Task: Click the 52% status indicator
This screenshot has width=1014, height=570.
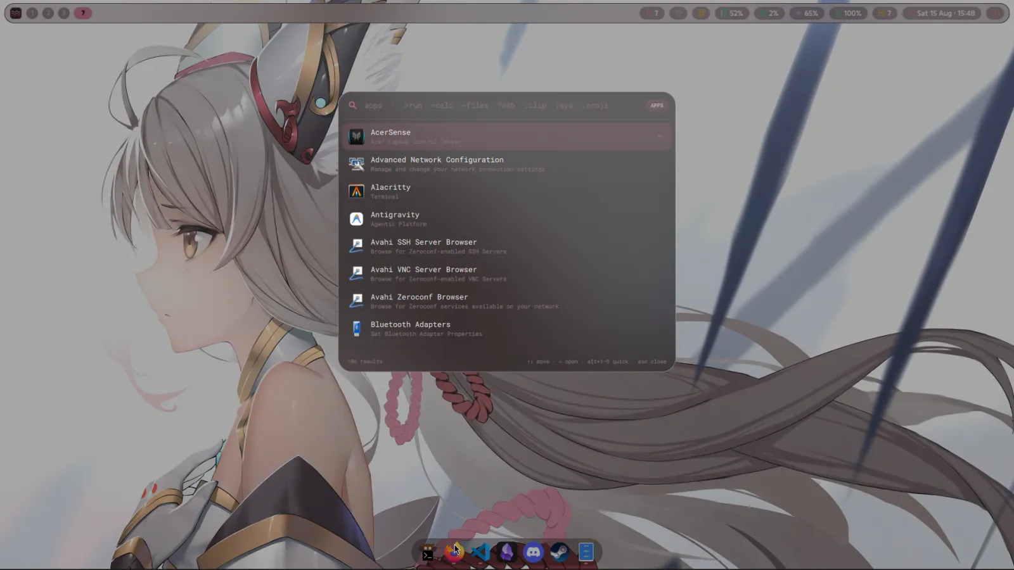Action: [x=733, y=13]
